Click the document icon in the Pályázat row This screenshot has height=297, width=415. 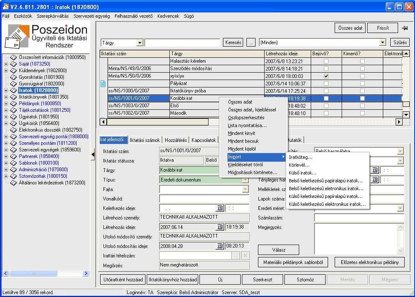(103, 84)
